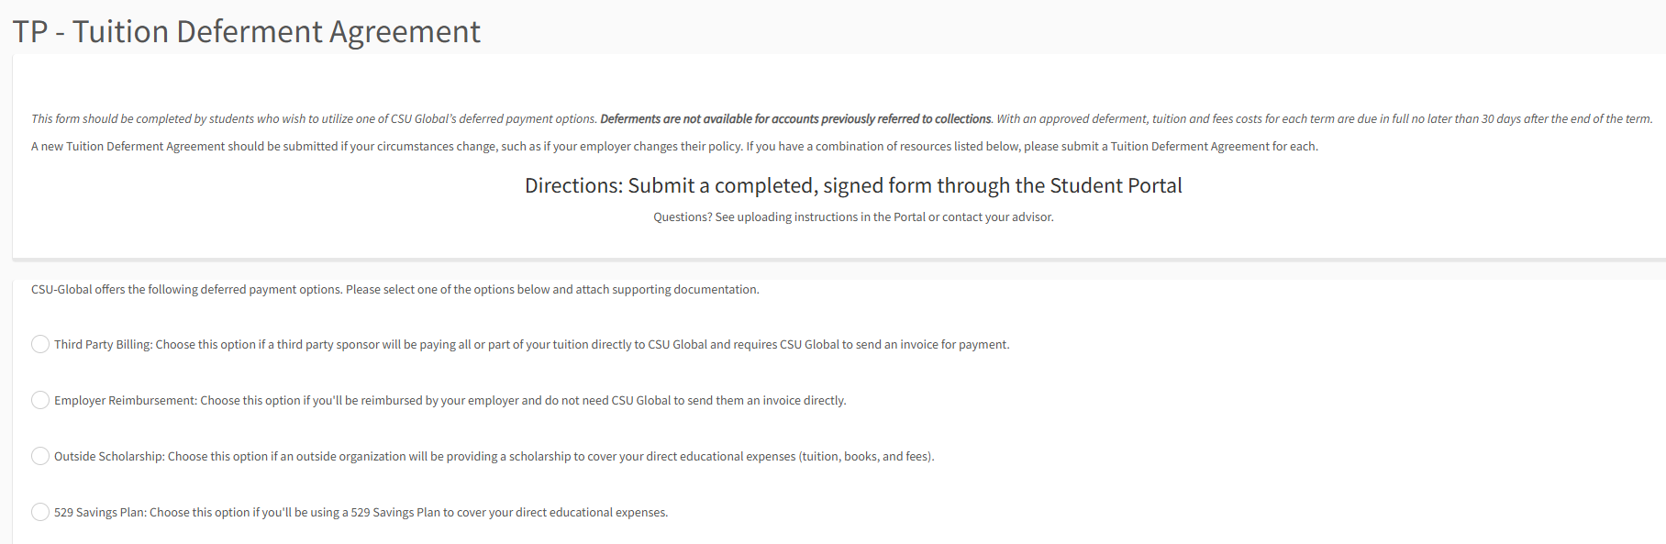1666x544 pixels.
Task: Select the Employer Reimbursement radio button
Action: click(40, 400)
